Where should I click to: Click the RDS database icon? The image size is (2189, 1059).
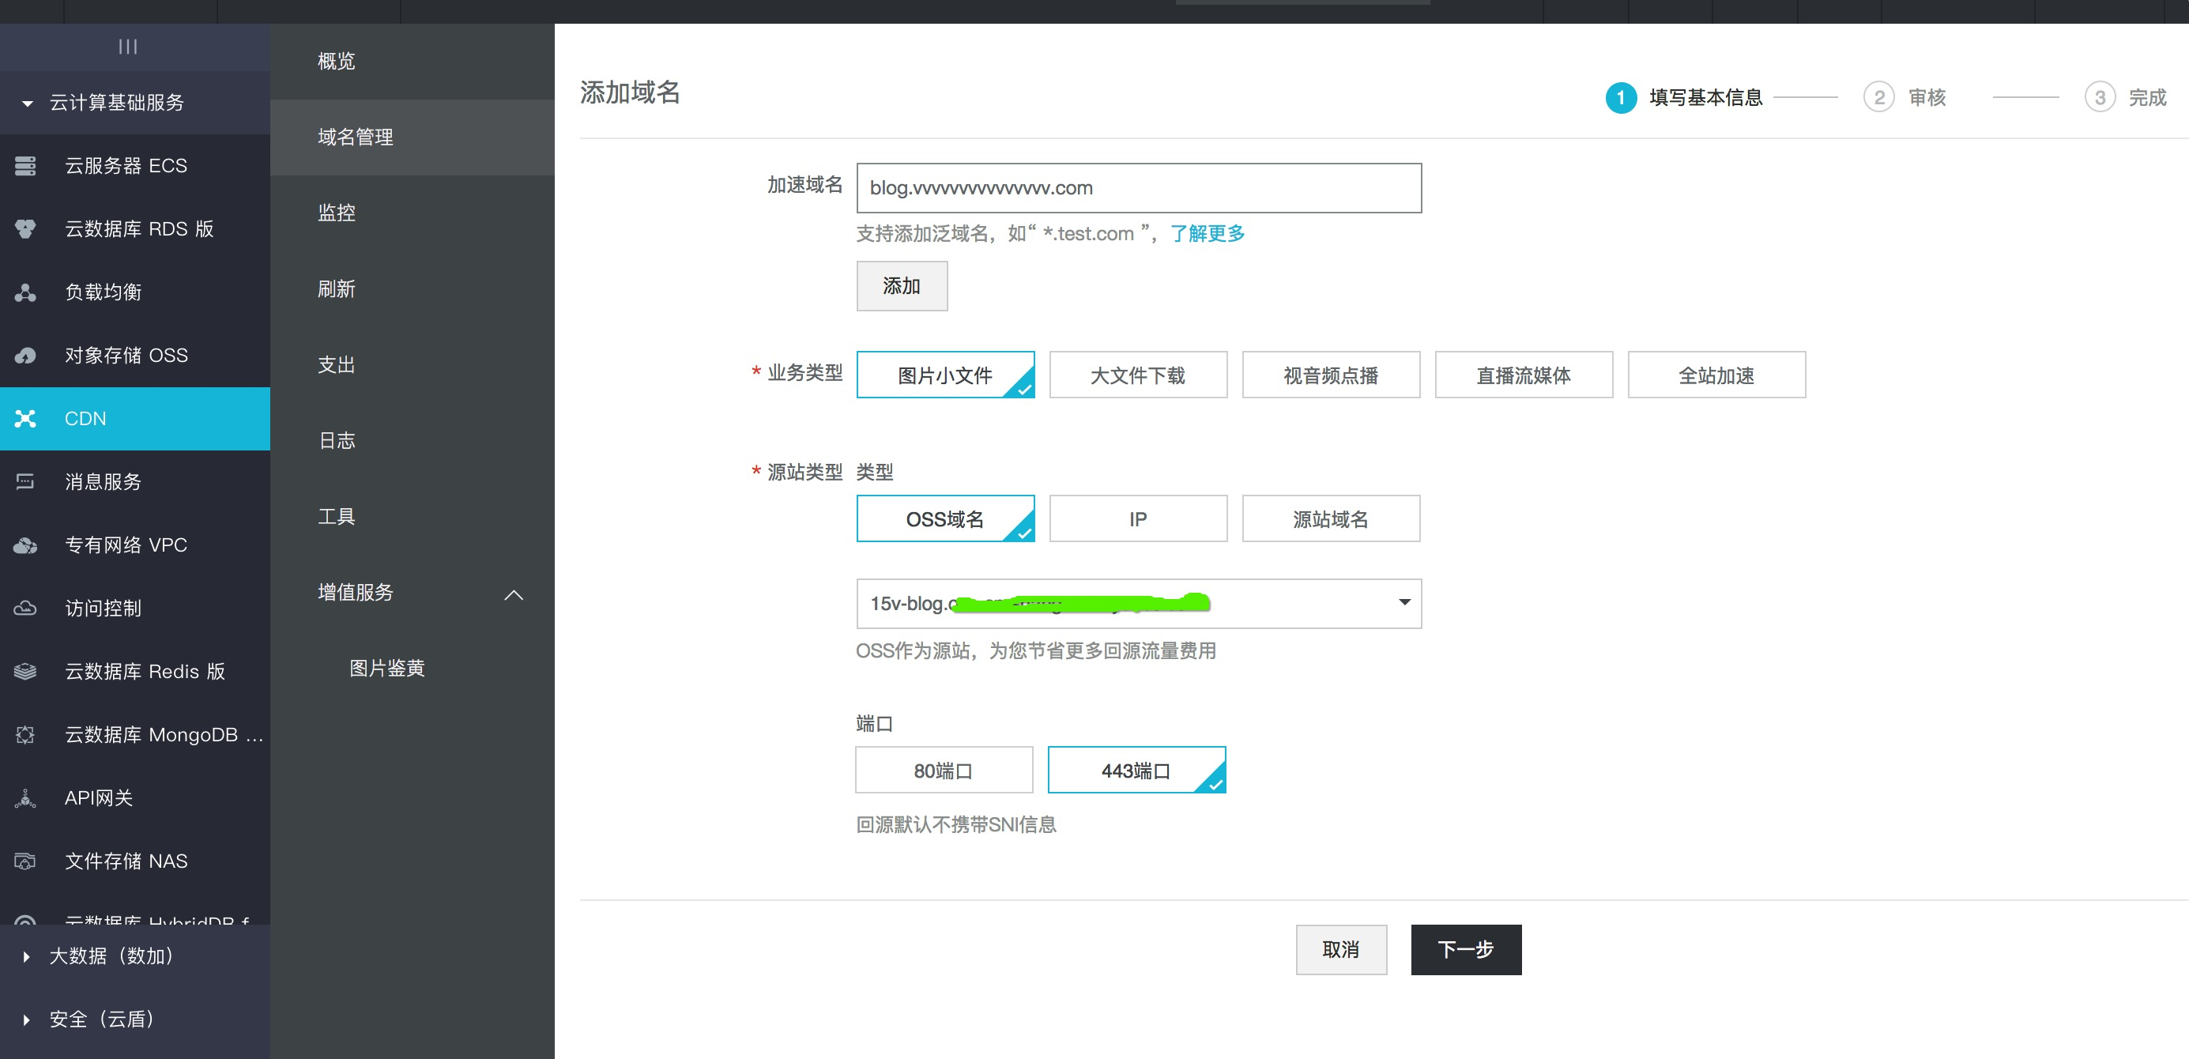tap(25, 228)
